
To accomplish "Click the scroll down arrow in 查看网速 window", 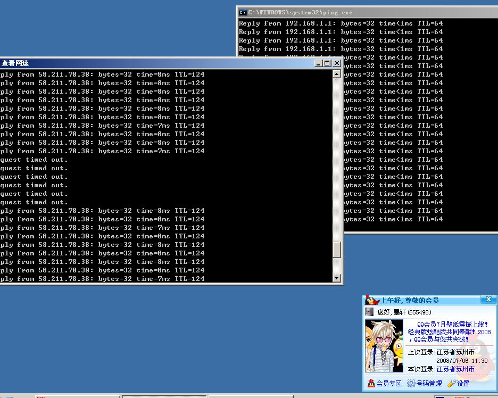I will pyautogui.click(x=337, y=278).
